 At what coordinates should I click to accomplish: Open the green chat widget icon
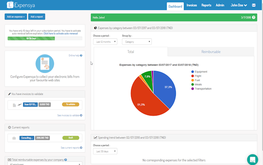click(x=252, y=160)
